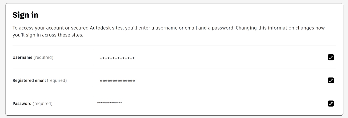This screenshot has width=348, height=118.
Task: Click the vertical divider in the Username row
Action: click(93, 57)
